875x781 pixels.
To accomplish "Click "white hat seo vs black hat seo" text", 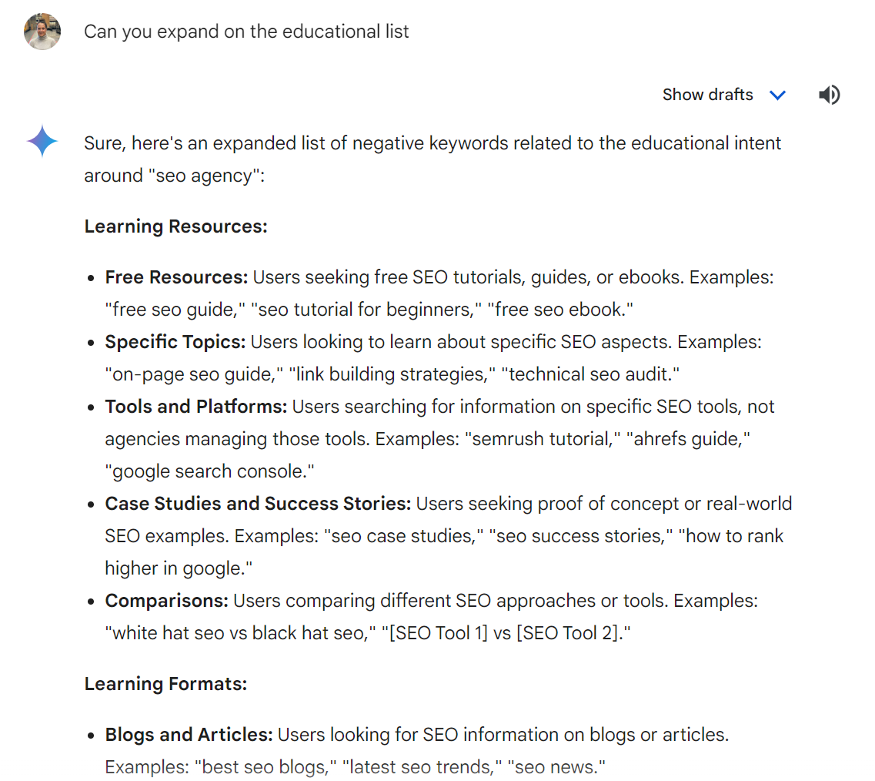I will (x=237, y=633).
